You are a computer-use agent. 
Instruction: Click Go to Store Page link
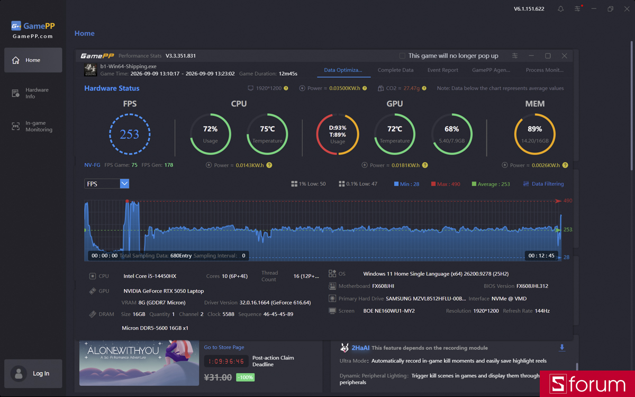pos(224,347)
